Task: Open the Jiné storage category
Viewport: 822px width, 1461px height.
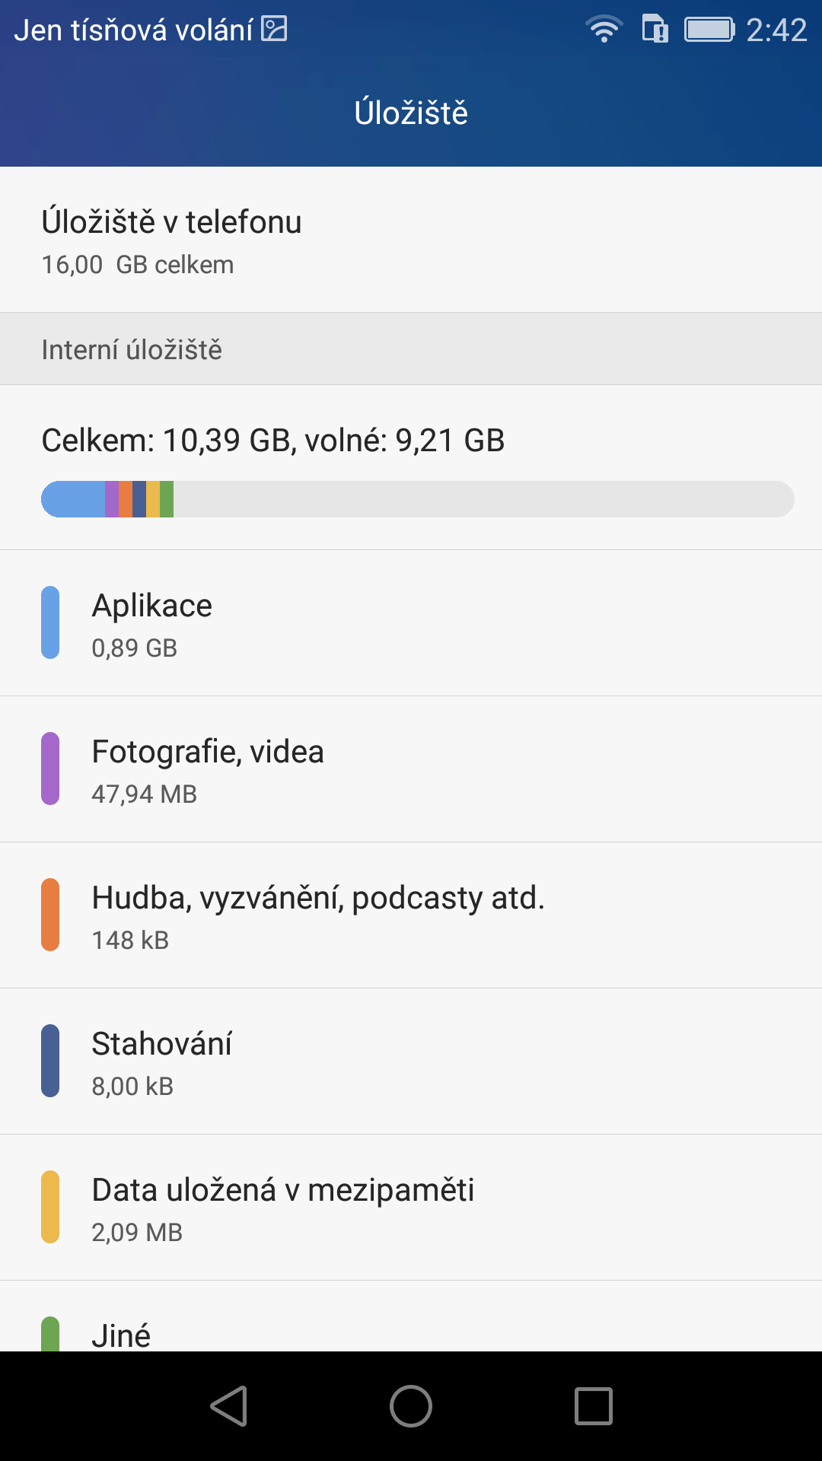Action: click(411, 1316)
